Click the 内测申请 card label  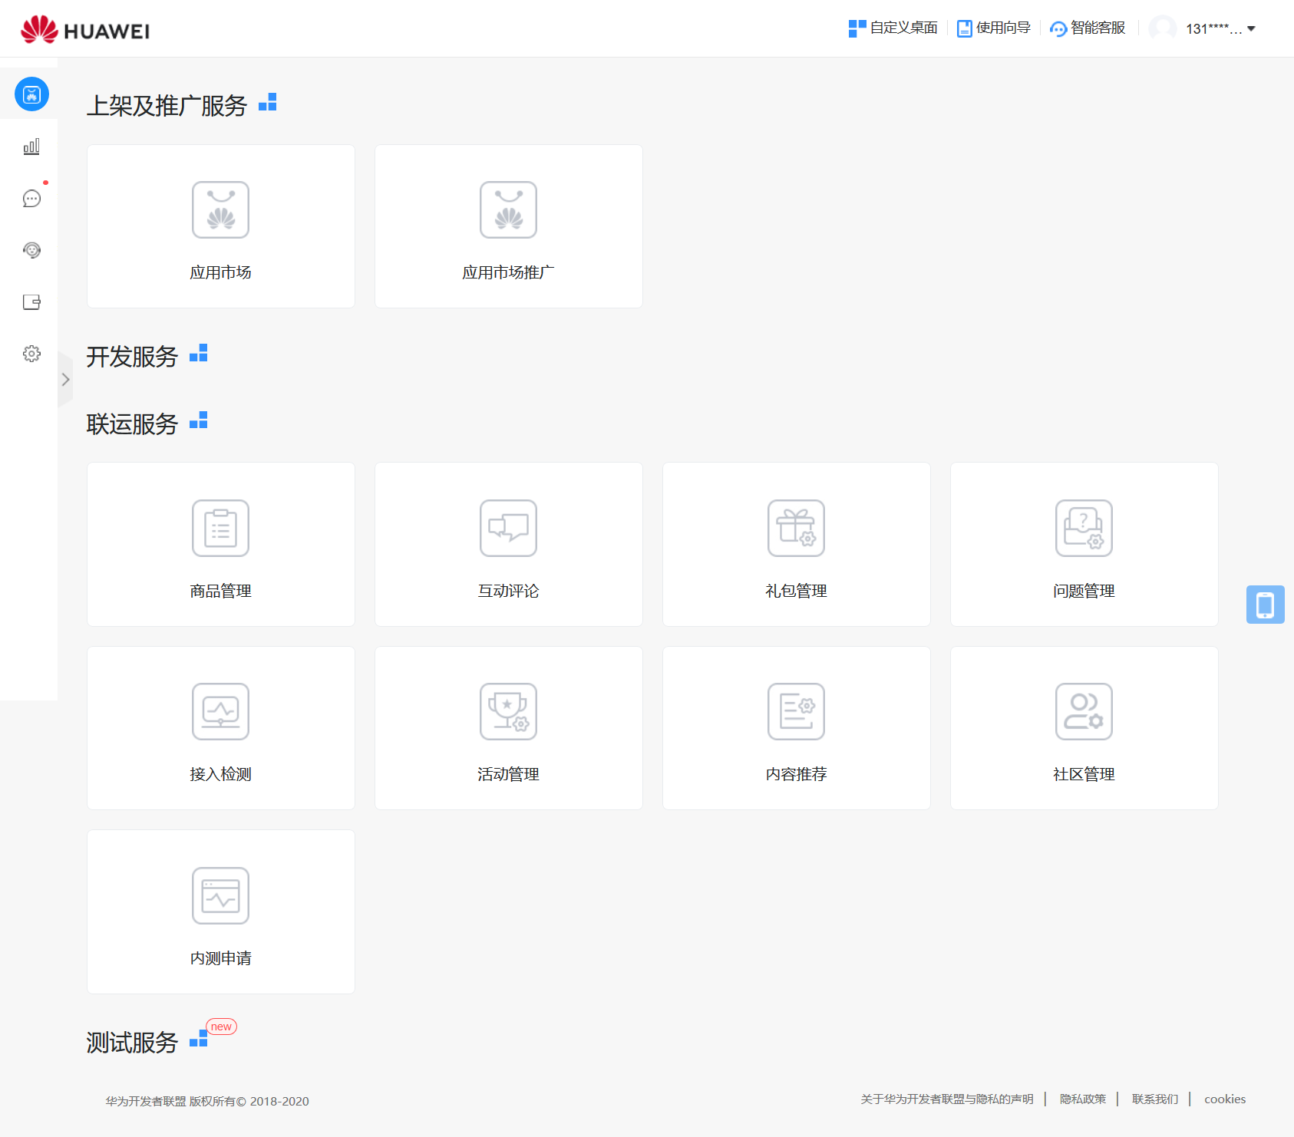coord(220,958)
